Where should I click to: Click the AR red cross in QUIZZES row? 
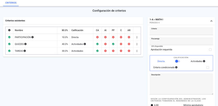coord(129,44)
